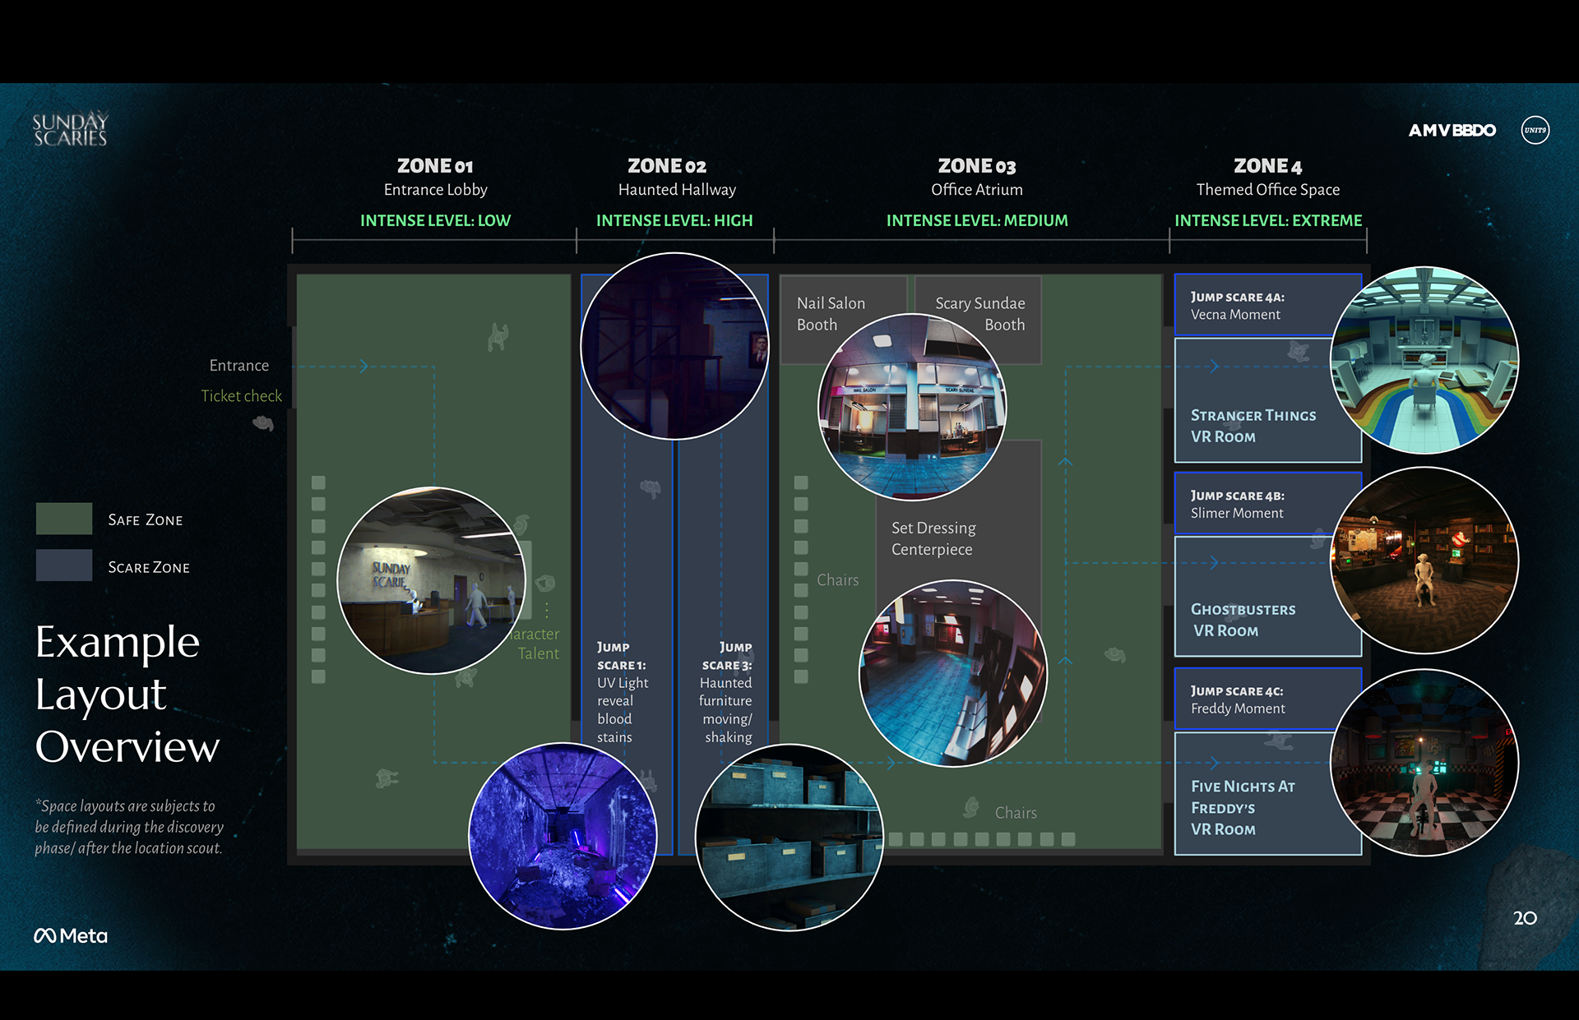Click the page number 20
The image size is (1579, 1020).
[1525, 917]
